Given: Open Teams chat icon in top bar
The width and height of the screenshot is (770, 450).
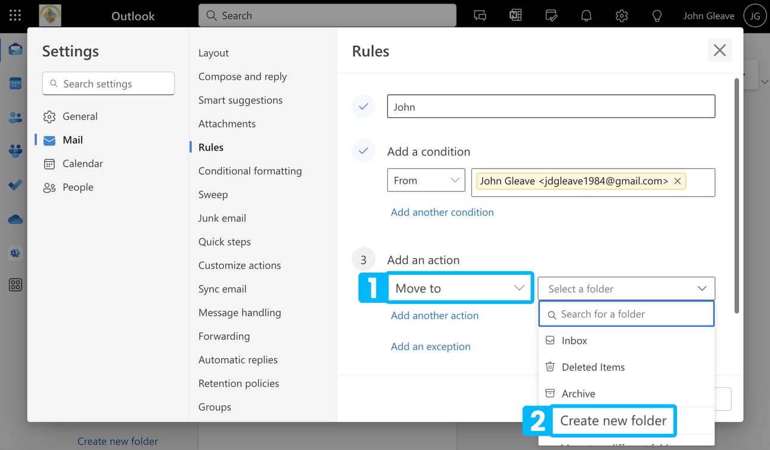Looking at the screenshot, I should (480, 16).
